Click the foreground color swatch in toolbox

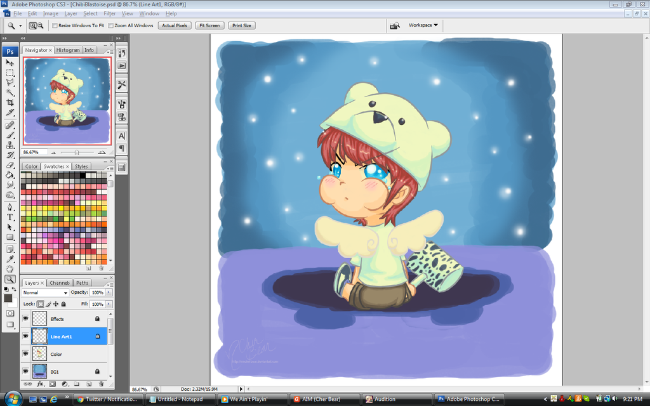(x=8, y=298)
